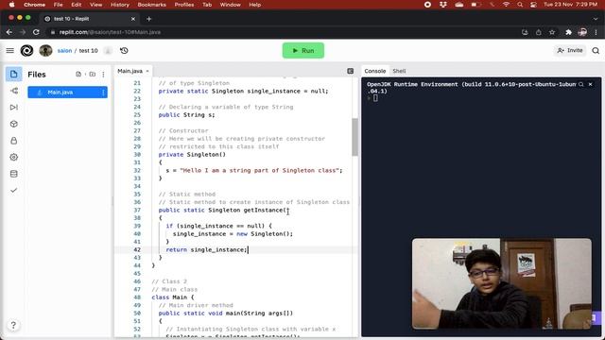Open the Secrets lock icon

[14, 141]
